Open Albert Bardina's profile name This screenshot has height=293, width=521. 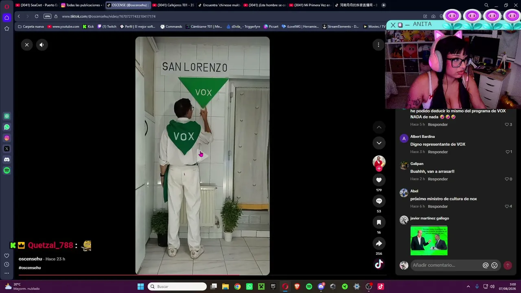coord(422,137)
